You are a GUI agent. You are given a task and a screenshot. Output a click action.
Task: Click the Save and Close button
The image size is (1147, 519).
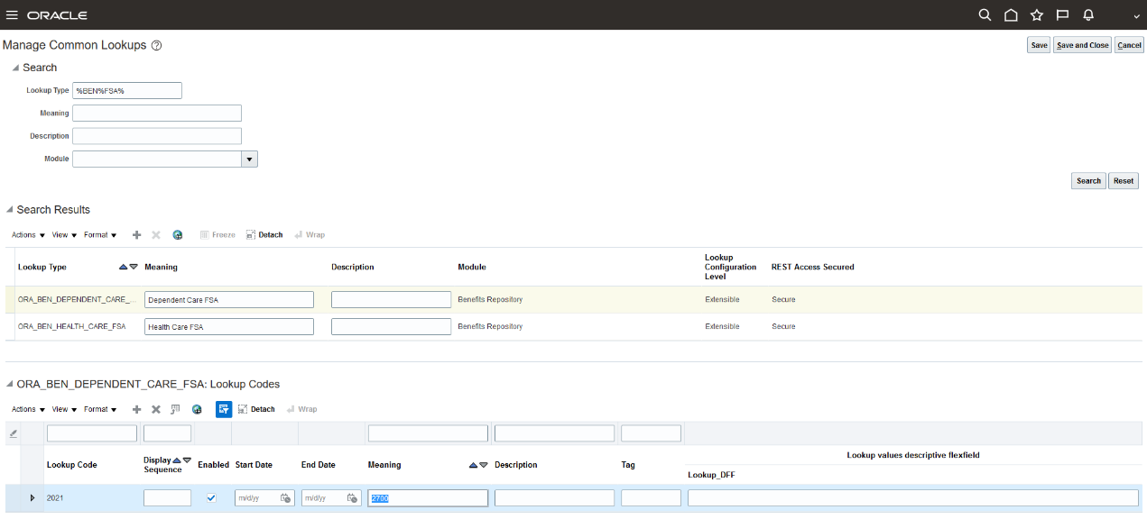[x=1082, y=45]
